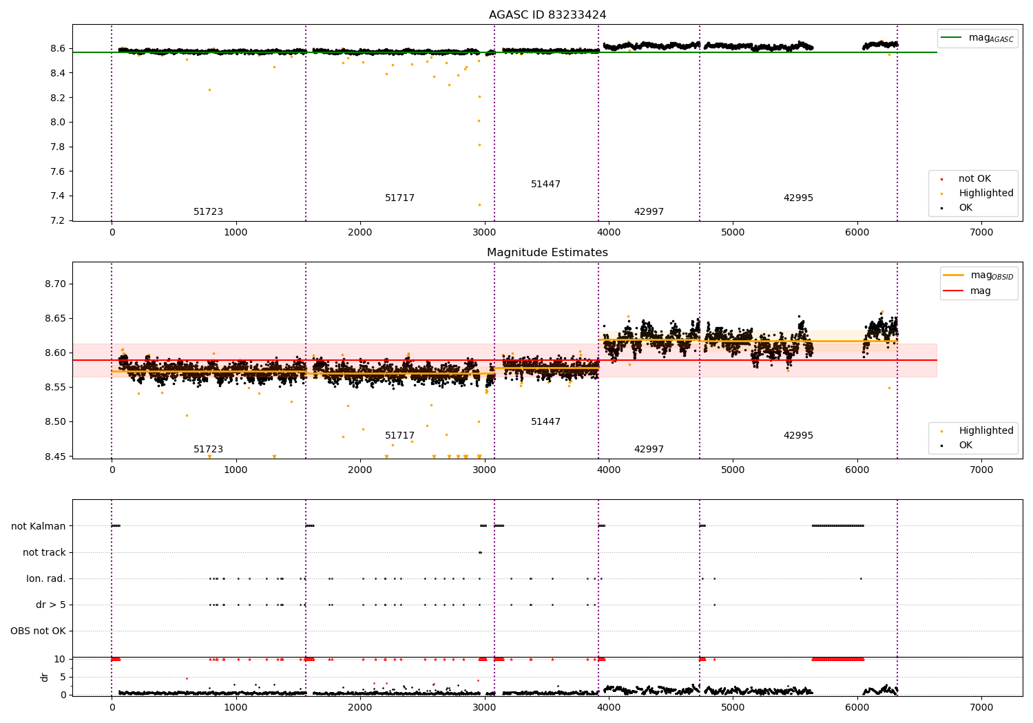Click the 'Magnitude Estimates' plot title
Image resolution: width=1033 pixels, height=723 pixels.
point(547,253)
